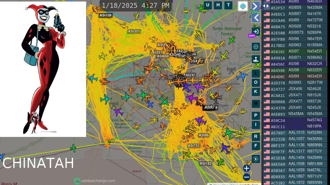This screenshot has width=330, height=185.
Task: Select the ASI96 aircraft label on map
Action: tap(204, 135)
